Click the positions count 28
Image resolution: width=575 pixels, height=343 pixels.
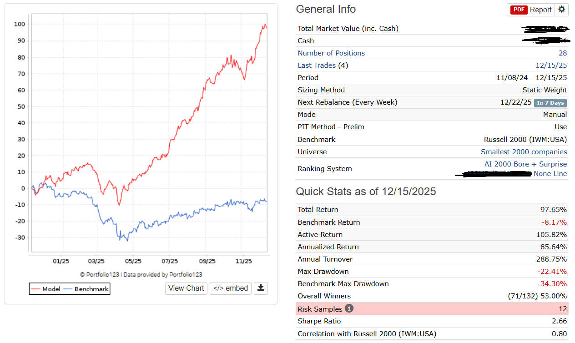pyautogui.click(x=563, y=53)
